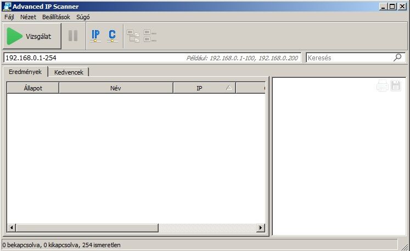410x251 pixels.
Task: Click the right arrow of horizontal scrollbar
Action: (x=260, y=228)
